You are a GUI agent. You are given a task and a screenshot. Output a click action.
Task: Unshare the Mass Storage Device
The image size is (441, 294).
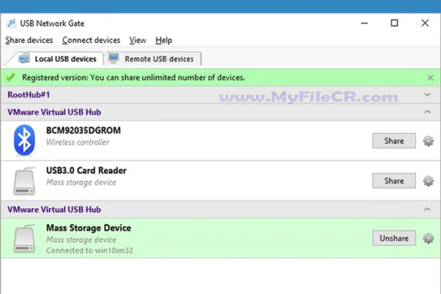point(394,238)
